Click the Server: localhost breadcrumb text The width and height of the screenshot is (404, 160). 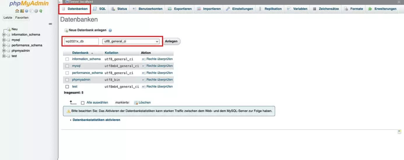tap(81, 2)
